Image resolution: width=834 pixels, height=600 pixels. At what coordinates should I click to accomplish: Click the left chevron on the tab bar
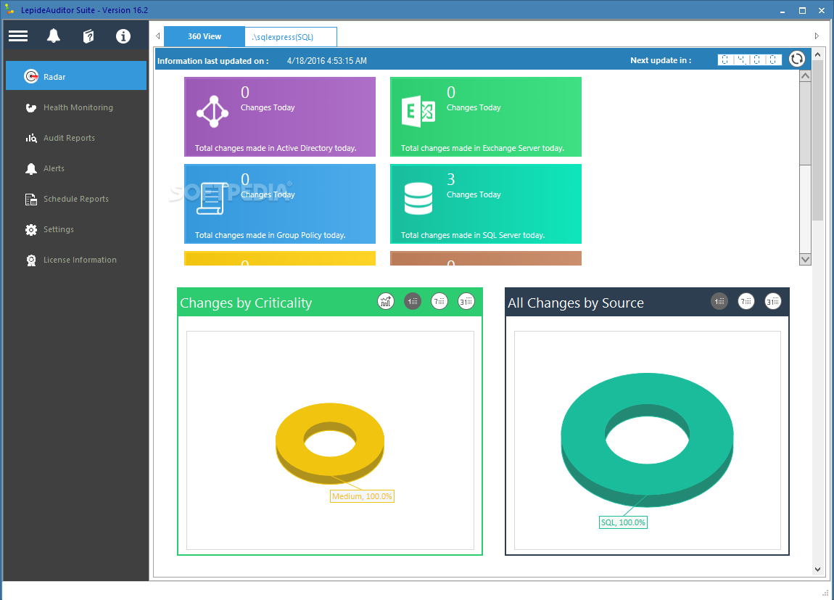(x=157, y=36)
